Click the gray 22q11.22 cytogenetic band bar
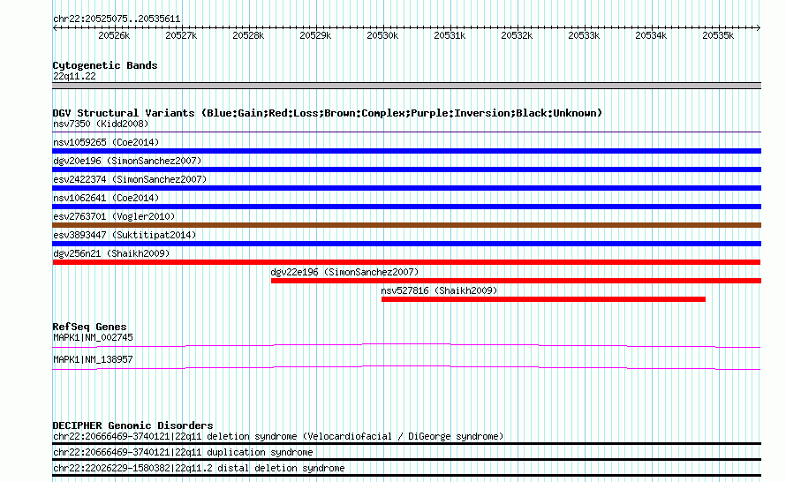The height and width of the screenshot is (482, 786). (x=406, y=86)
